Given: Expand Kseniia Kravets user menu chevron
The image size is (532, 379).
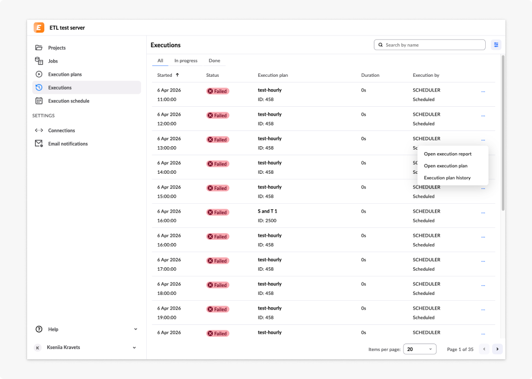Looking at the screenshot, I should tap(134, 347).
